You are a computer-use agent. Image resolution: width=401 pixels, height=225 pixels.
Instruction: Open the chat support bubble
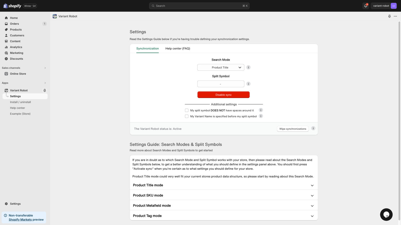[386, 214]
